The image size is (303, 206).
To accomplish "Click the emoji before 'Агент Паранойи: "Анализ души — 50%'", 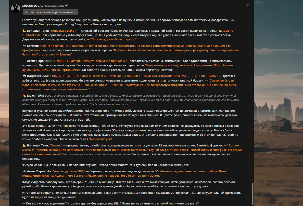I will tap(24, 171).
